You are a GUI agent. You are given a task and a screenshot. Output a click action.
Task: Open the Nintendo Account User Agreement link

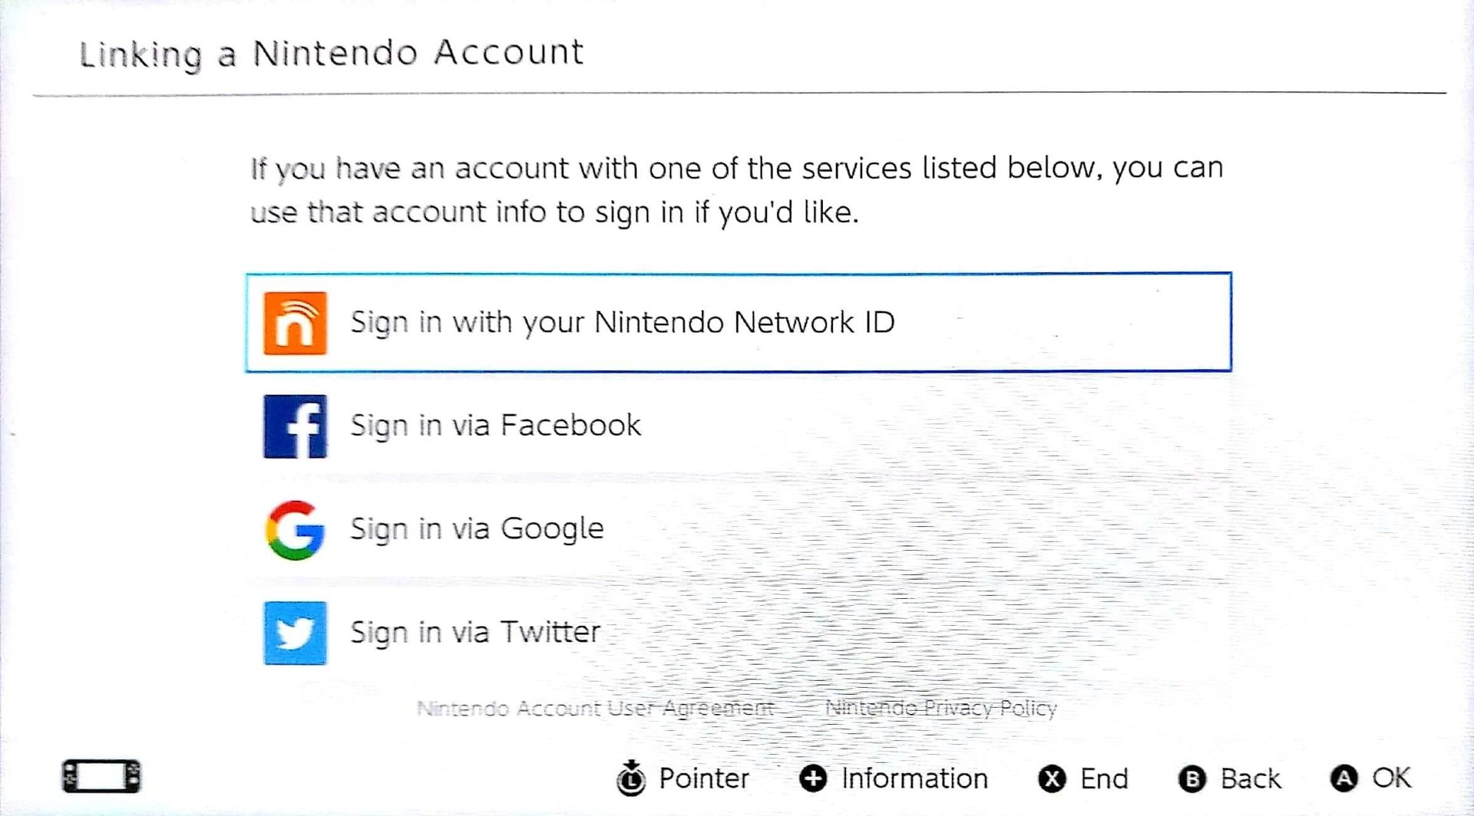click(x=595, y=708)
